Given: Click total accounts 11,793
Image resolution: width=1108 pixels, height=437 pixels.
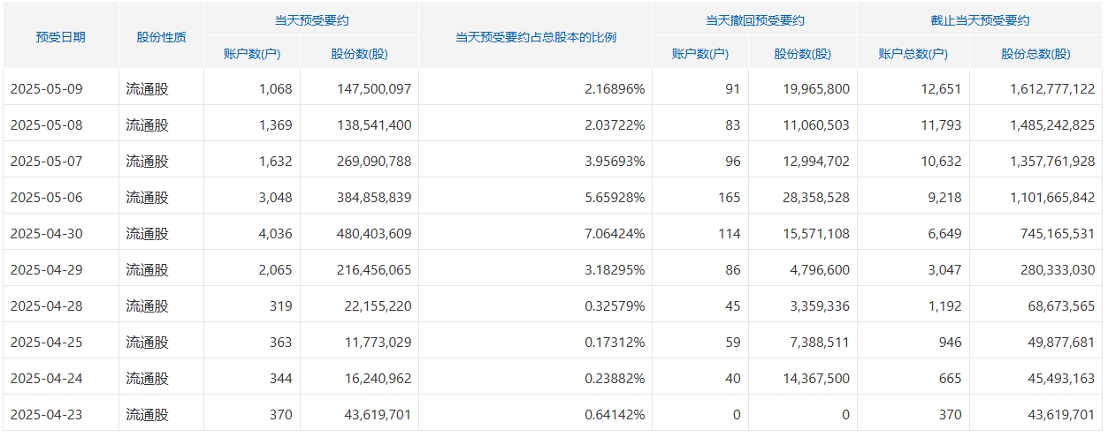Looking at the screenshot, I should (x=943, y=125).
